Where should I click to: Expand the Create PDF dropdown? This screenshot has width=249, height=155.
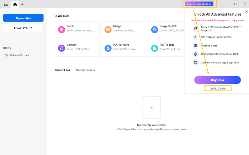[x=23, y=28]
